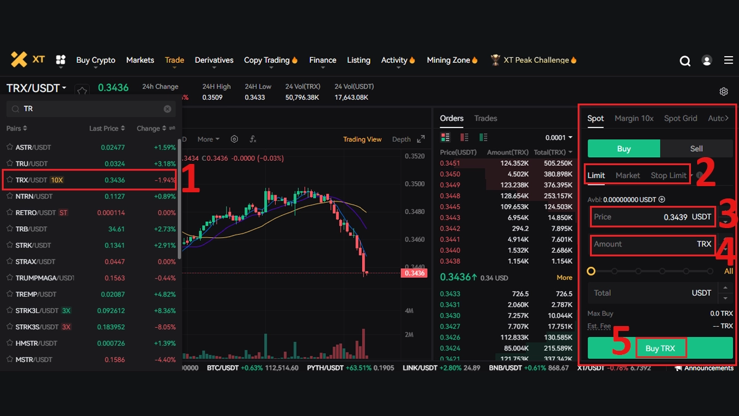Screen dimensions: 739x416
Task: Select the Market order type
Action: point(628,176)
